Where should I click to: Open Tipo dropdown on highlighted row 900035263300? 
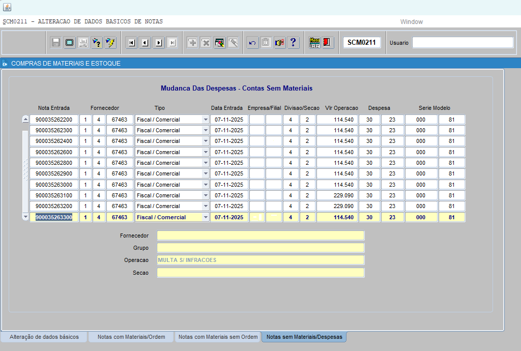206,217
